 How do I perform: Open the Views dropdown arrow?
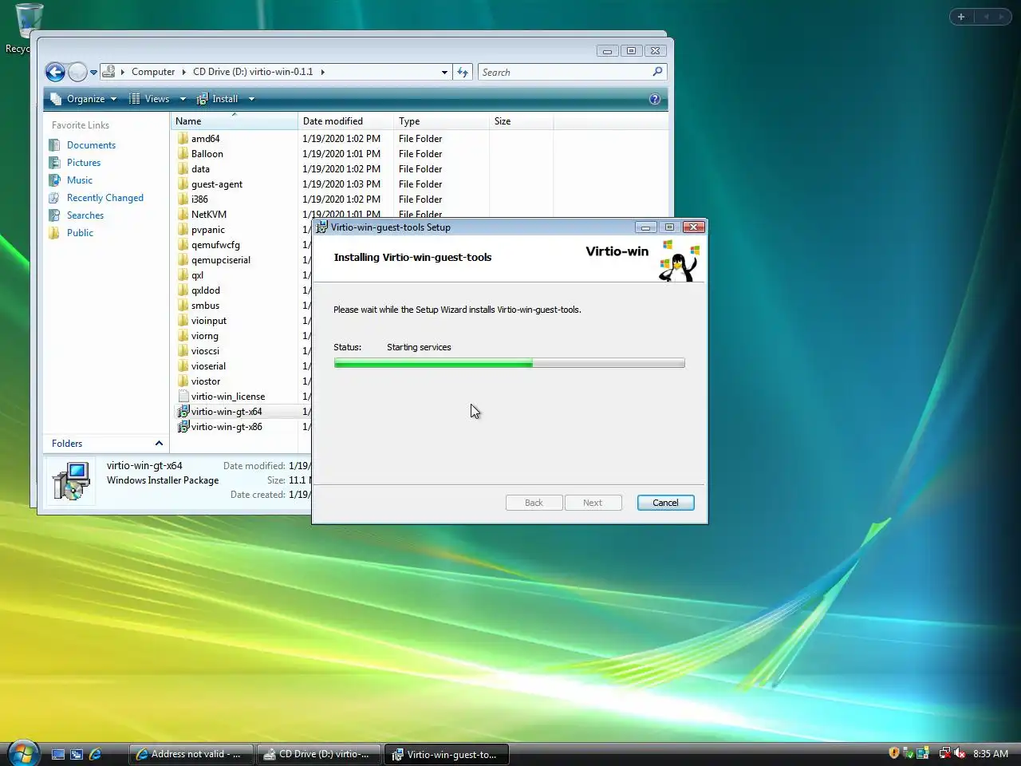pos(183,99)
